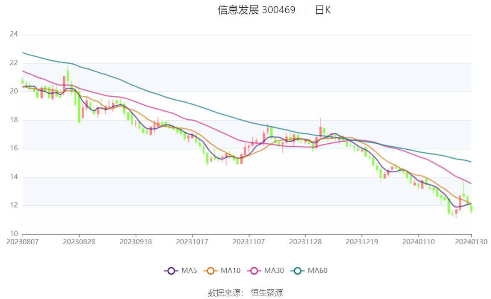Select the 日K label in the title

[x=323, y=10]
